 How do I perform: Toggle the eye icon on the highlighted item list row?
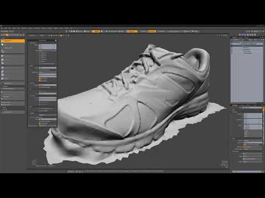232,44
